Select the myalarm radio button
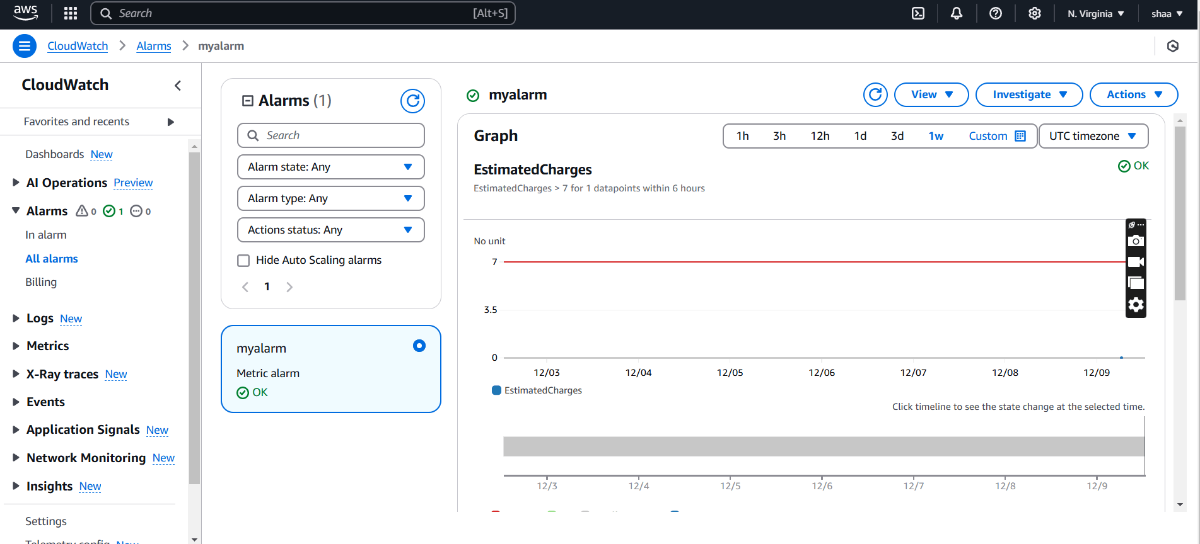 pos(419,346)
